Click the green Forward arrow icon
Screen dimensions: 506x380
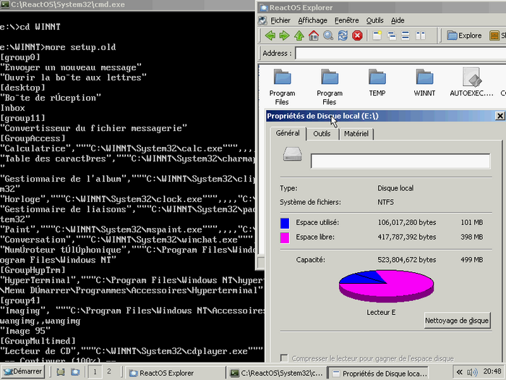point(284,35)
